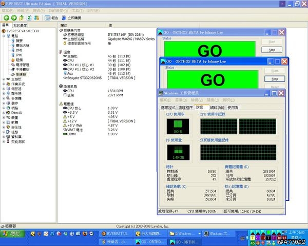Image resolution: width=308 pixels, height=246 pixels.
Task: Go forward with the green right arrow
Action: click(14, 18)
